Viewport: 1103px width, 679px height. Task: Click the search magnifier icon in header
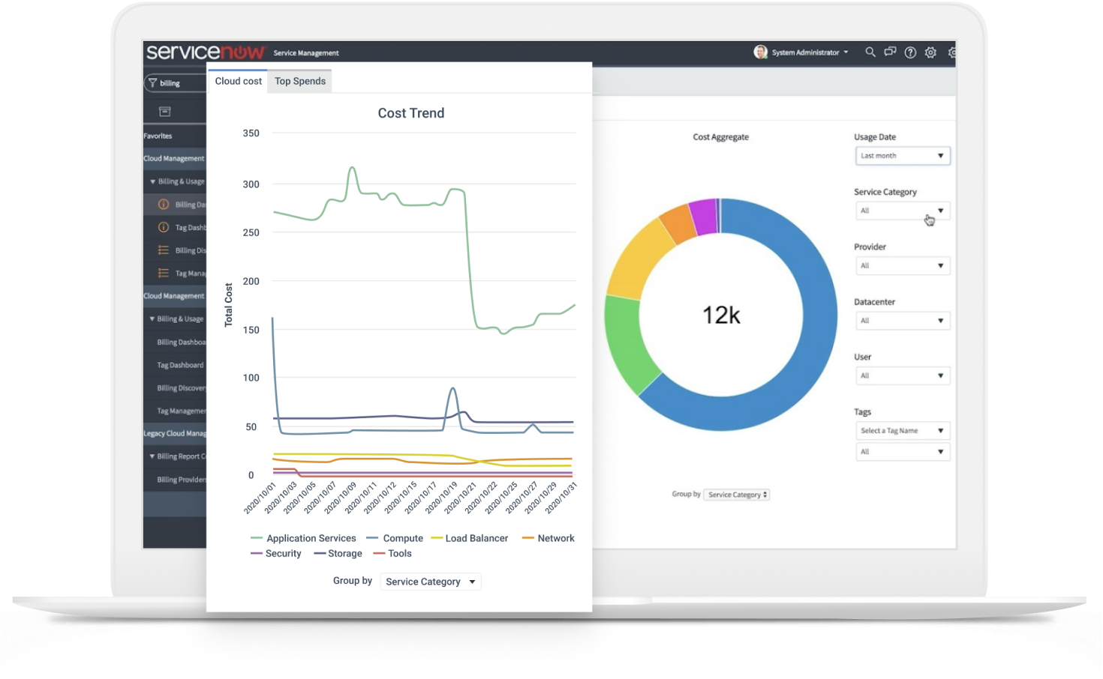(x=870, y=52)
